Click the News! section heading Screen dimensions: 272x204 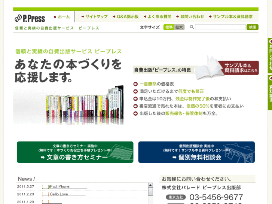26,179
